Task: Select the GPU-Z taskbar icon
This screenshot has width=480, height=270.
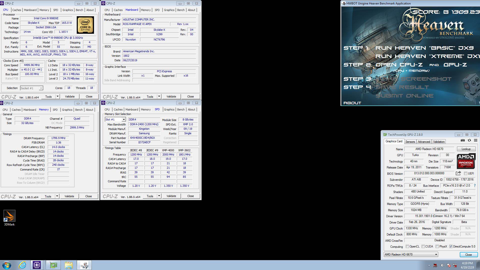Action: (53, 265)
